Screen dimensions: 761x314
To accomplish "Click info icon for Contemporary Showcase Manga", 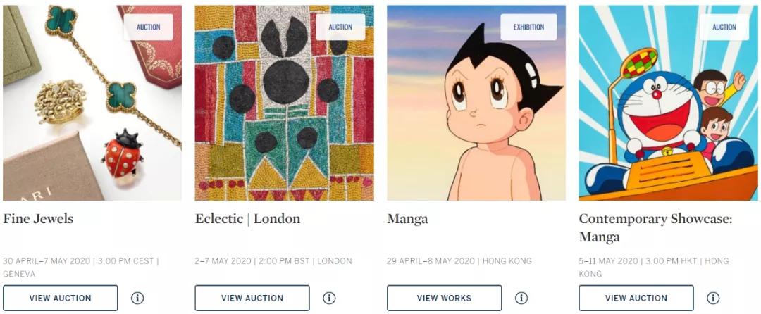I will point(713,298).
